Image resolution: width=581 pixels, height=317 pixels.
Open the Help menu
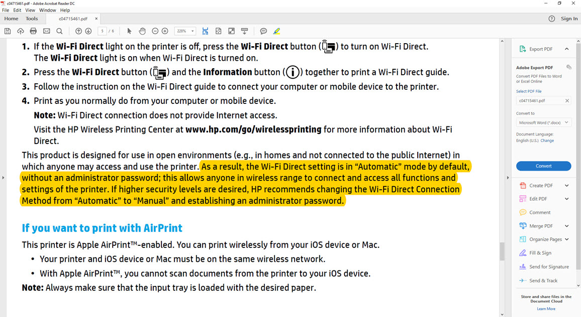point(65,10)
